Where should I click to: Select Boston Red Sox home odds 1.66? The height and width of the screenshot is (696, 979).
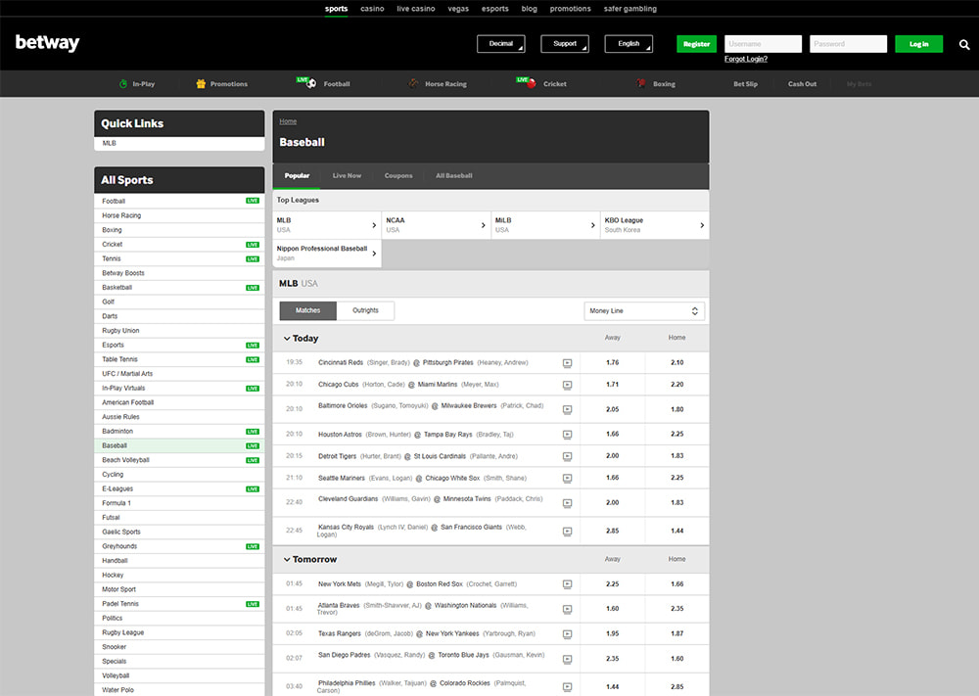[x=676, y=584]
